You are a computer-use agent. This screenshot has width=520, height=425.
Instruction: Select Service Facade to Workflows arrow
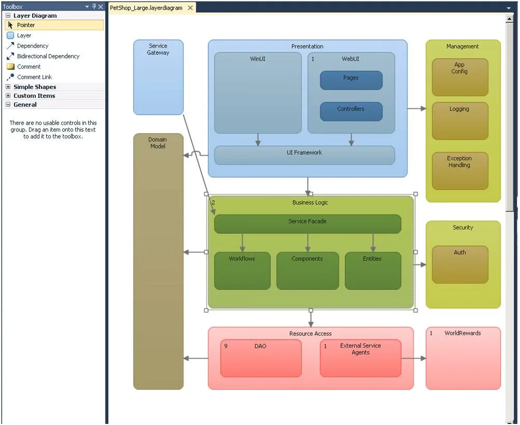[242, 243]
